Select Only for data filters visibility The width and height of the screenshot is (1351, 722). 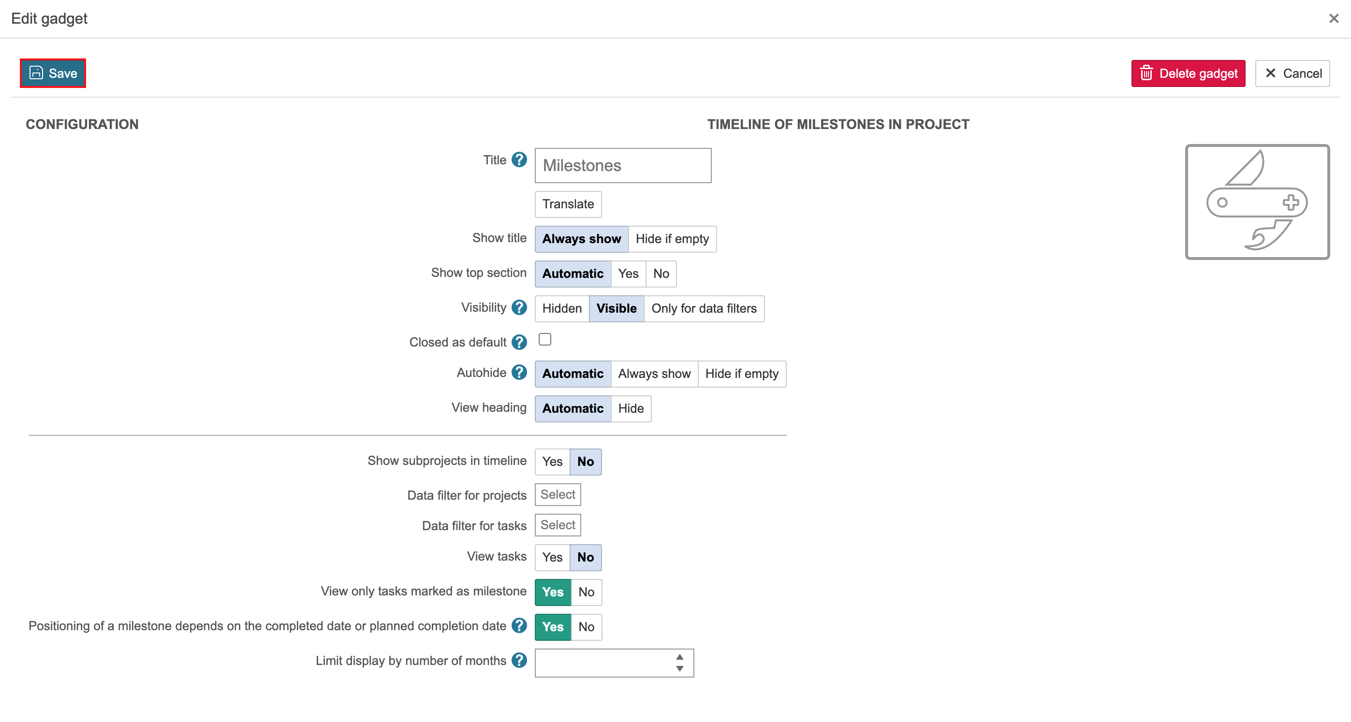(x=703, y=308)
